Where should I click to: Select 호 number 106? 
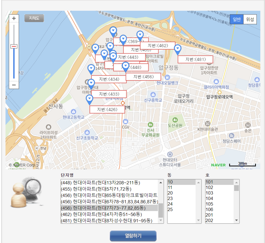(x=219, y=209)
